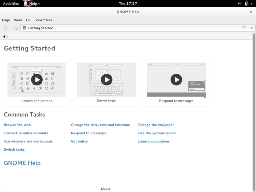Viewport: 256px width, 192px height.
Task: Play the Respond to messages video
Action: [x=176, y=80]
